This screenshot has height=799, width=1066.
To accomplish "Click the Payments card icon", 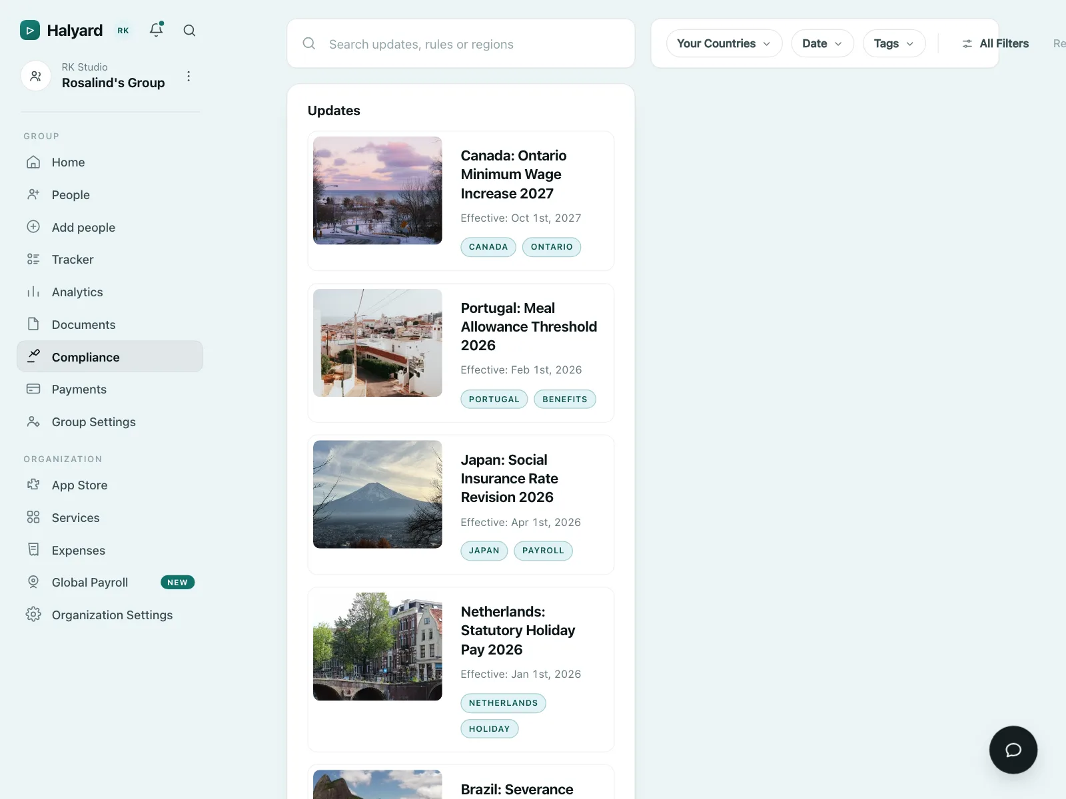I will tap(33, 389).
